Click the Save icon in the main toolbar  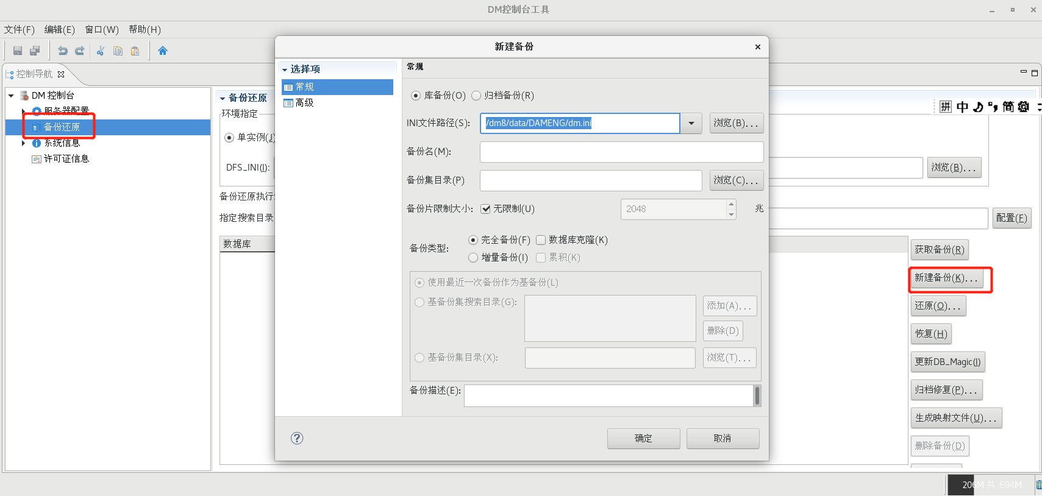[x=18, y=51]
